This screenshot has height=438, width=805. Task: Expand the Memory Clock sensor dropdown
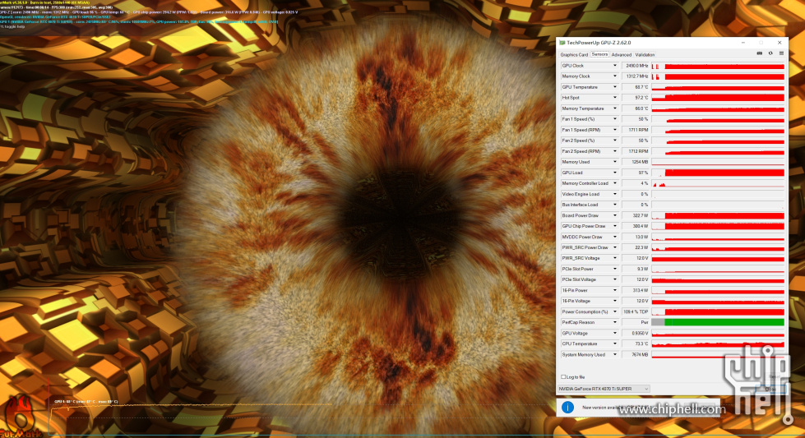[x=614, y=76]
